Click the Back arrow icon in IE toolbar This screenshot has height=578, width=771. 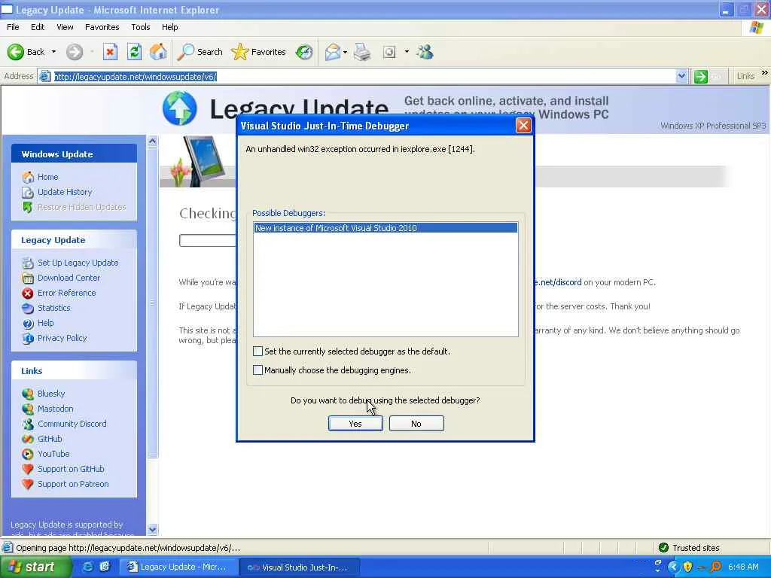click(16, 52)
